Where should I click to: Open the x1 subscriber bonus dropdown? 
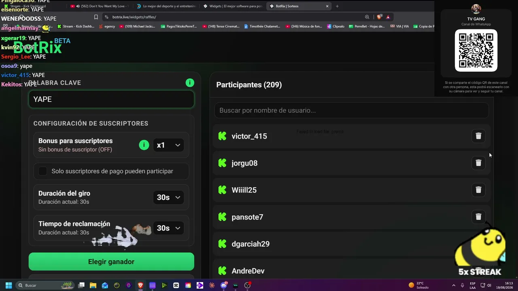click(x=168, y=145)
